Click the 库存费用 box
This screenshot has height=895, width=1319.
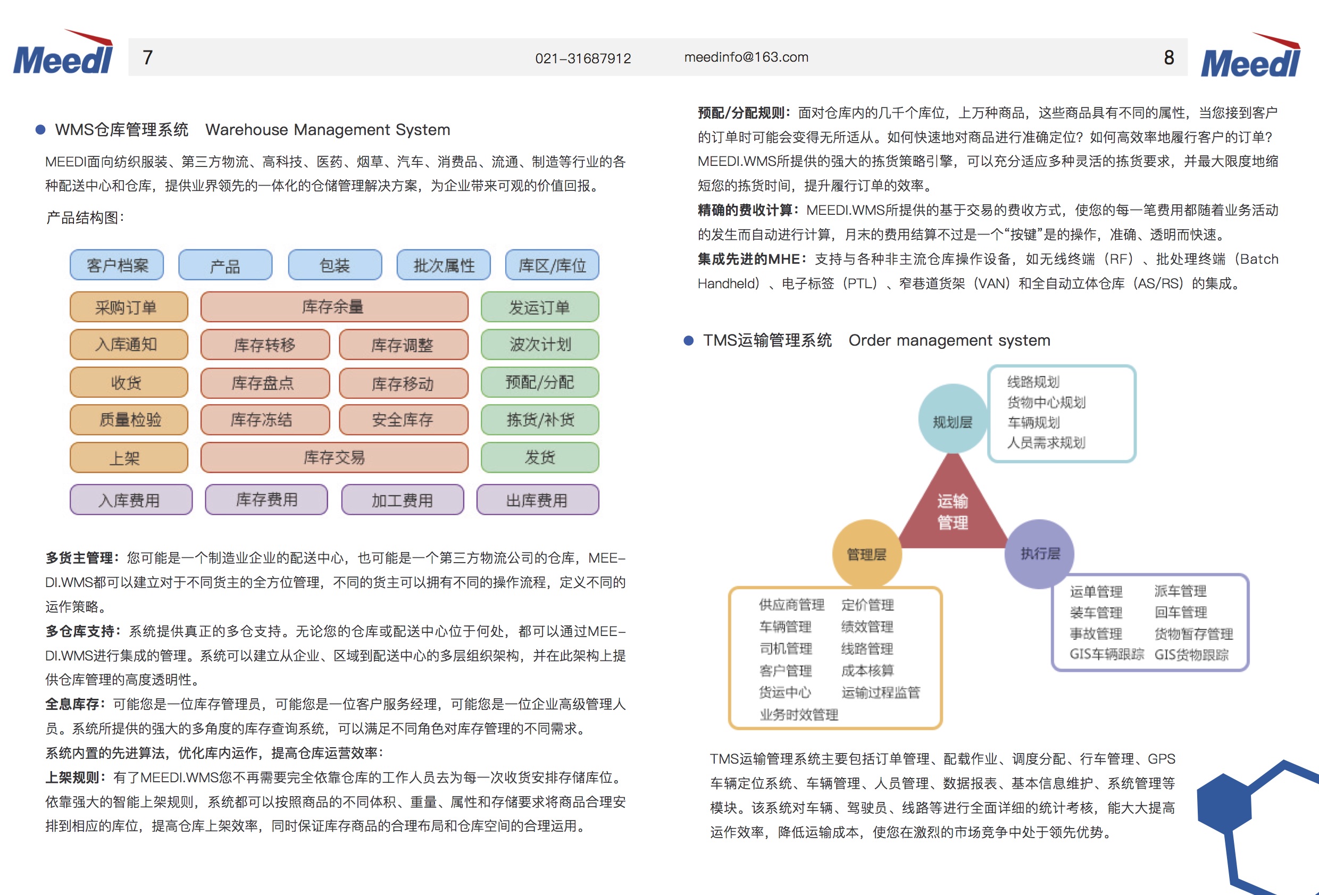(266, 499)
